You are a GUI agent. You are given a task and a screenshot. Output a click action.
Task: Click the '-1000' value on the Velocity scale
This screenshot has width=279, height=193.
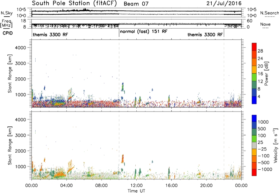(x=265, y=169)
